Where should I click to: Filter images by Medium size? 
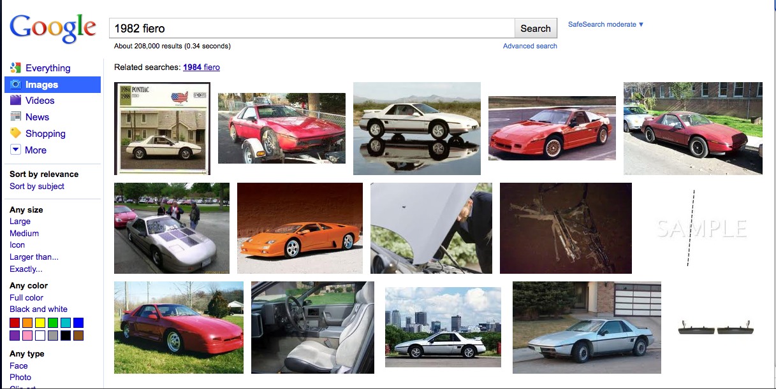point(24,233)
